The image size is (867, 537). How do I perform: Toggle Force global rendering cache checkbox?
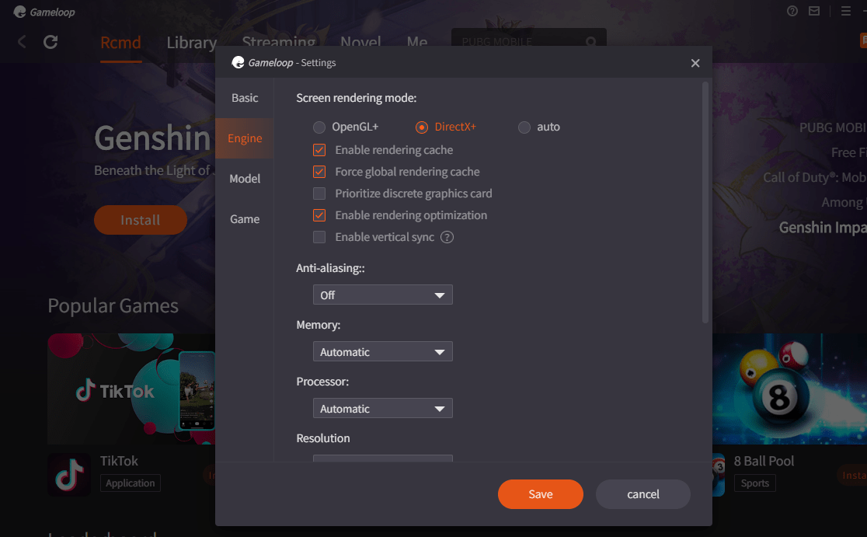point(319,172)
